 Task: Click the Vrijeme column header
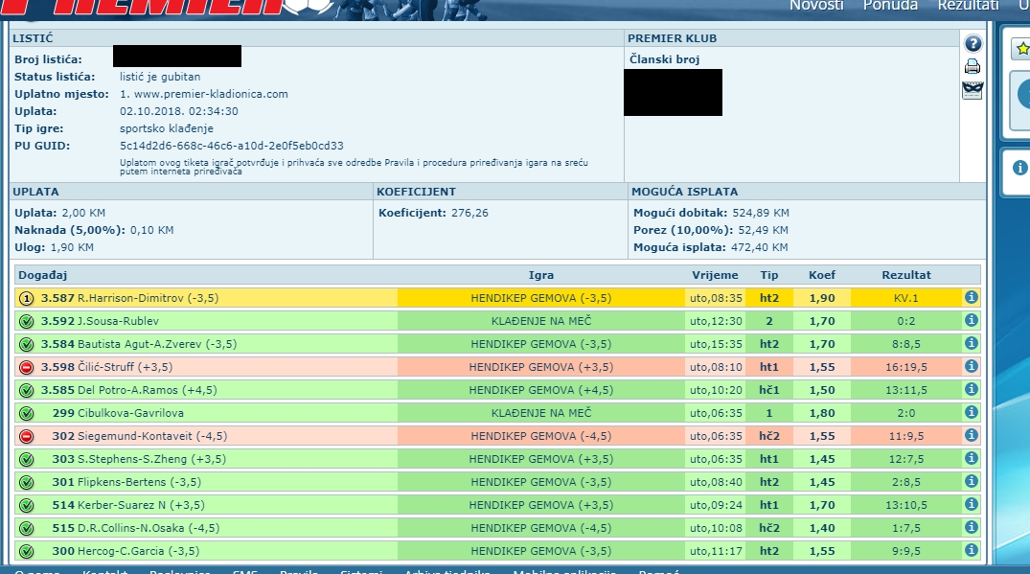[715, 275]
